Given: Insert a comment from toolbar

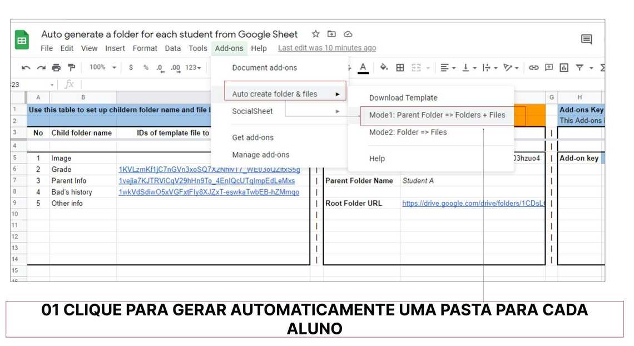Looking at the screenshot, I should (549, 67).
